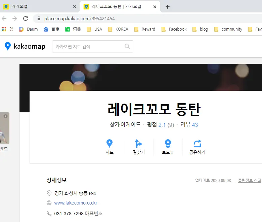Click the globe icon beside the website
The image size is (262, 222).
coord(49,203)
